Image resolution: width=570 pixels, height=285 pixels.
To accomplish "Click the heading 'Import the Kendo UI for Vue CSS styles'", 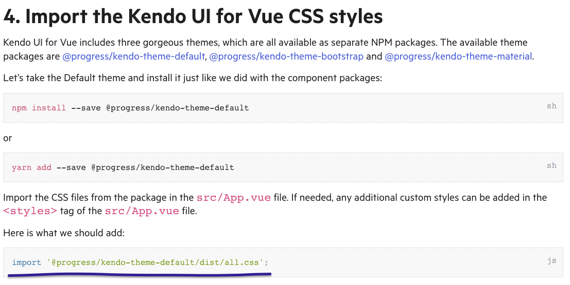I will tap(193, 16).
